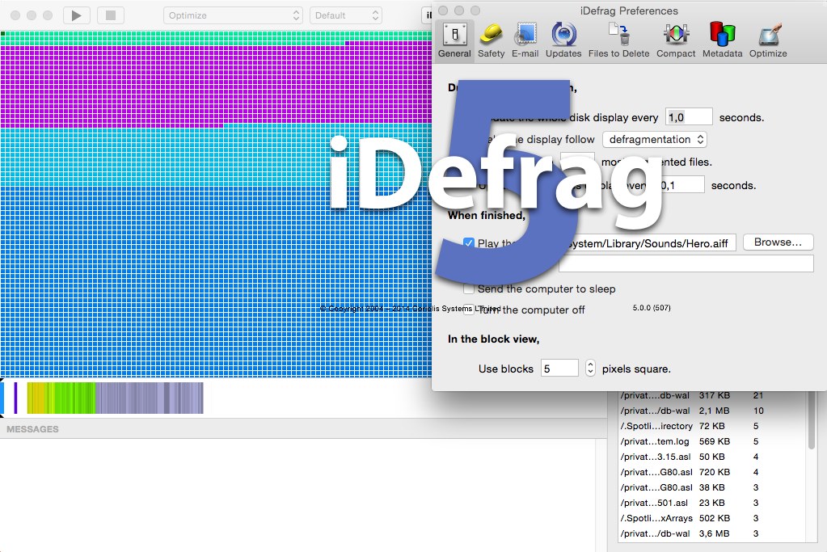Toggle the Play sound checkbox

468,243
